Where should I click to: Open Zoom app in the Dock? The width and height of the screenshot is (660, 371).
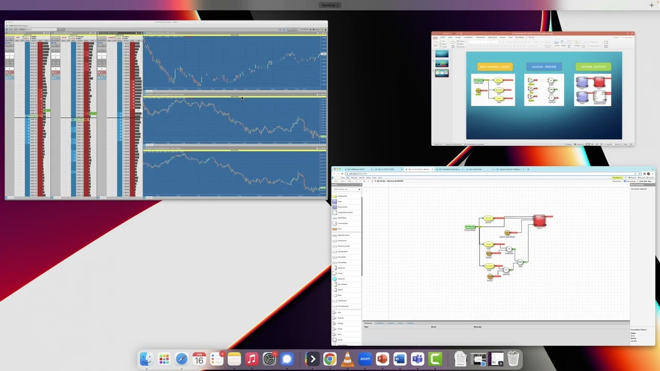point(365,359)
